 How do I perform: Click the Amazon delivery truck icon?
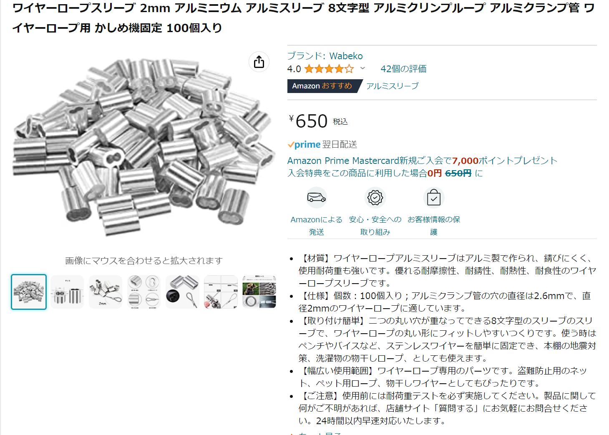tap(317, 198)
